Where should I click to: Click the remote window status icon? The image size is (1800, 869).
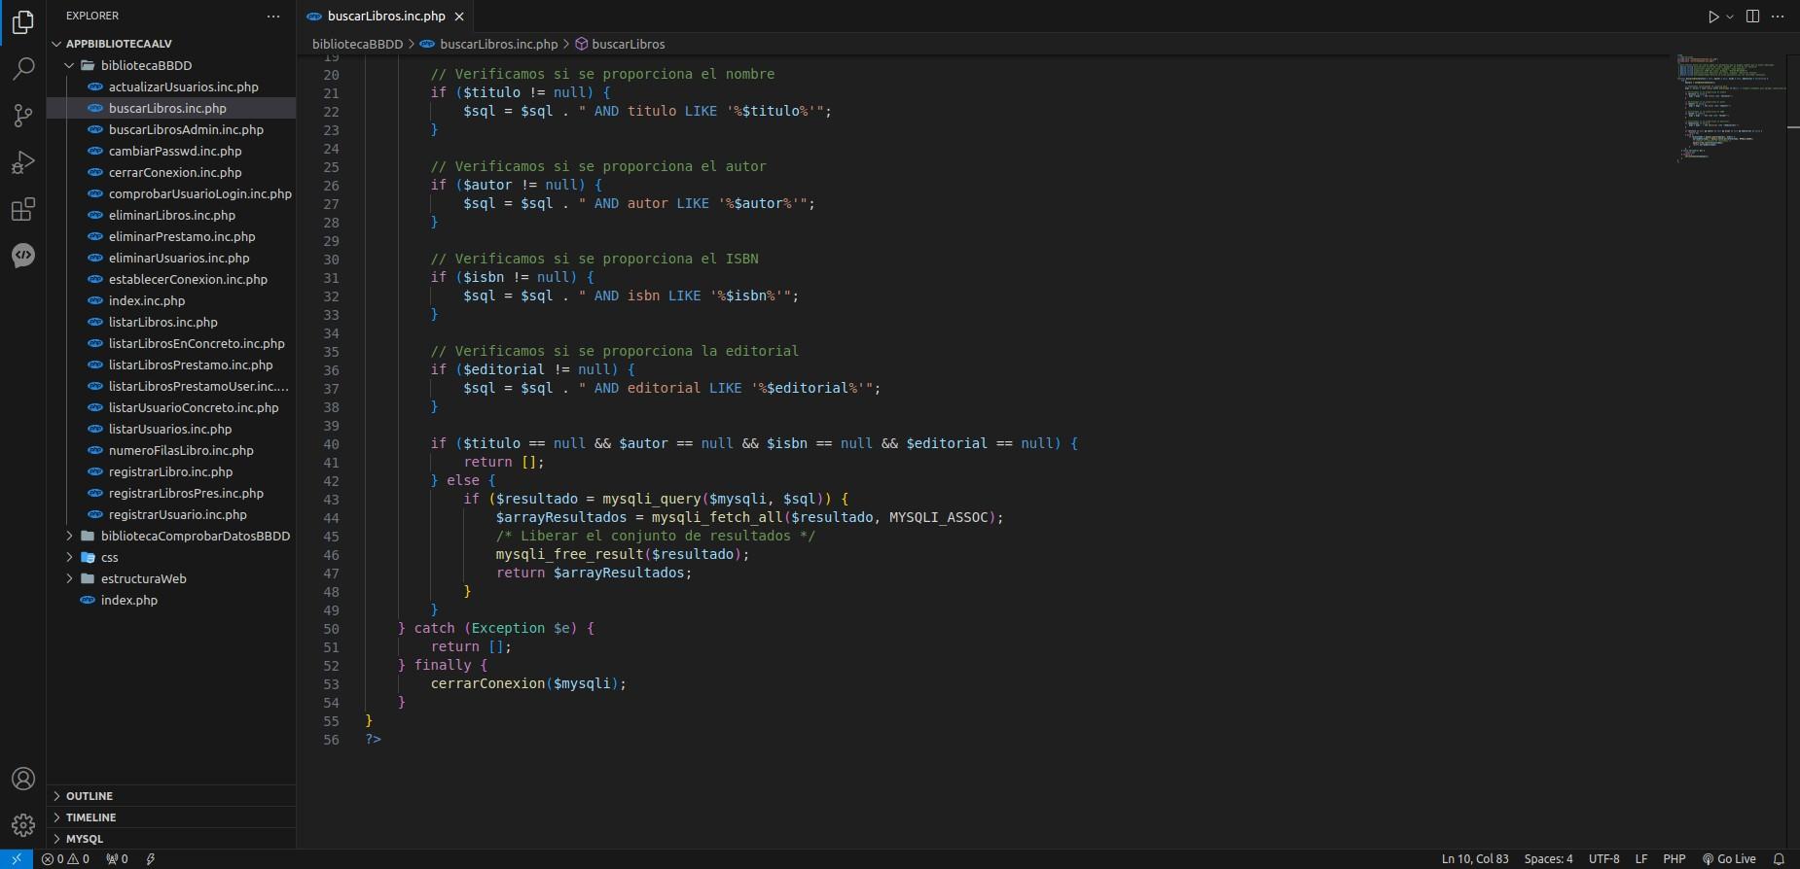[17, 858]
